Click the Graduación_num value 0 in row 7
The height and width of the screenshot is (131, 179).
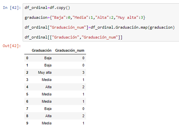[83, 109]
